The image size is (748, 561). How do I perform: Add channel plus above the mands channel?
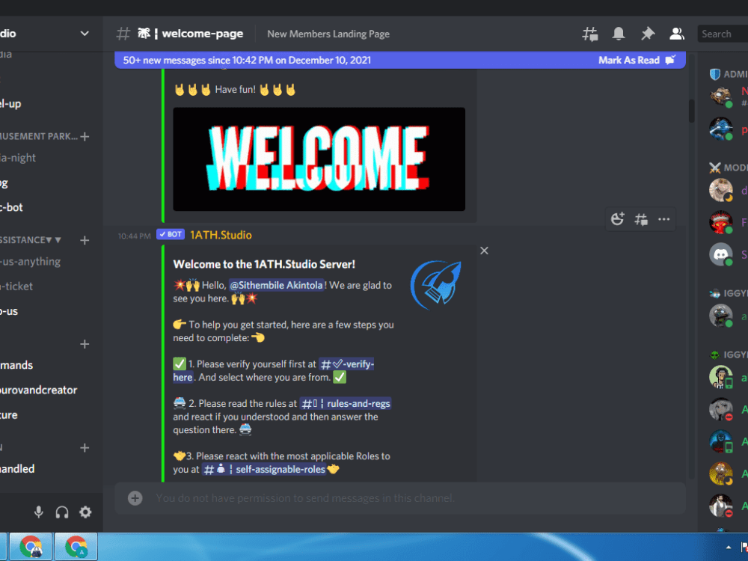tap(85, 344)
